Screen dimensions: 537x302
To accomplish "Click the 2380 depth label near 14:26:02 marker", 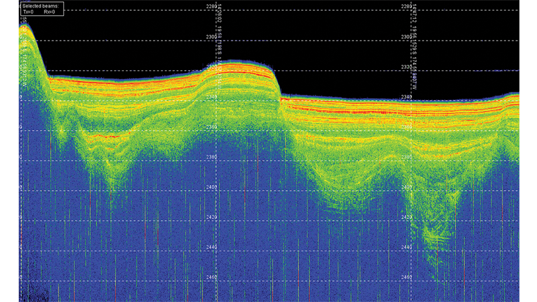I will [x=213, y=157].
